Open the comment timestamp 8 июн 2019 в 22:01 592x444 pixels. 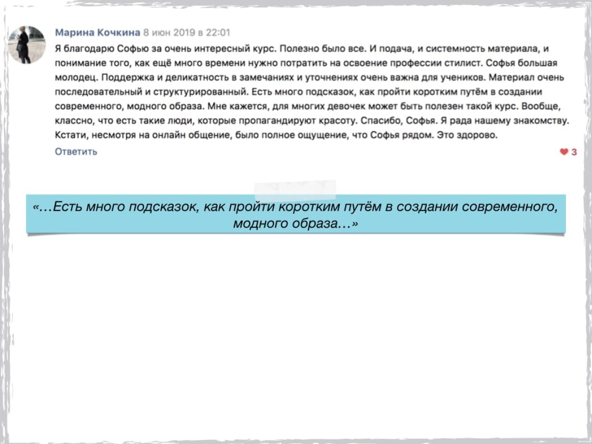click(186, 33)
